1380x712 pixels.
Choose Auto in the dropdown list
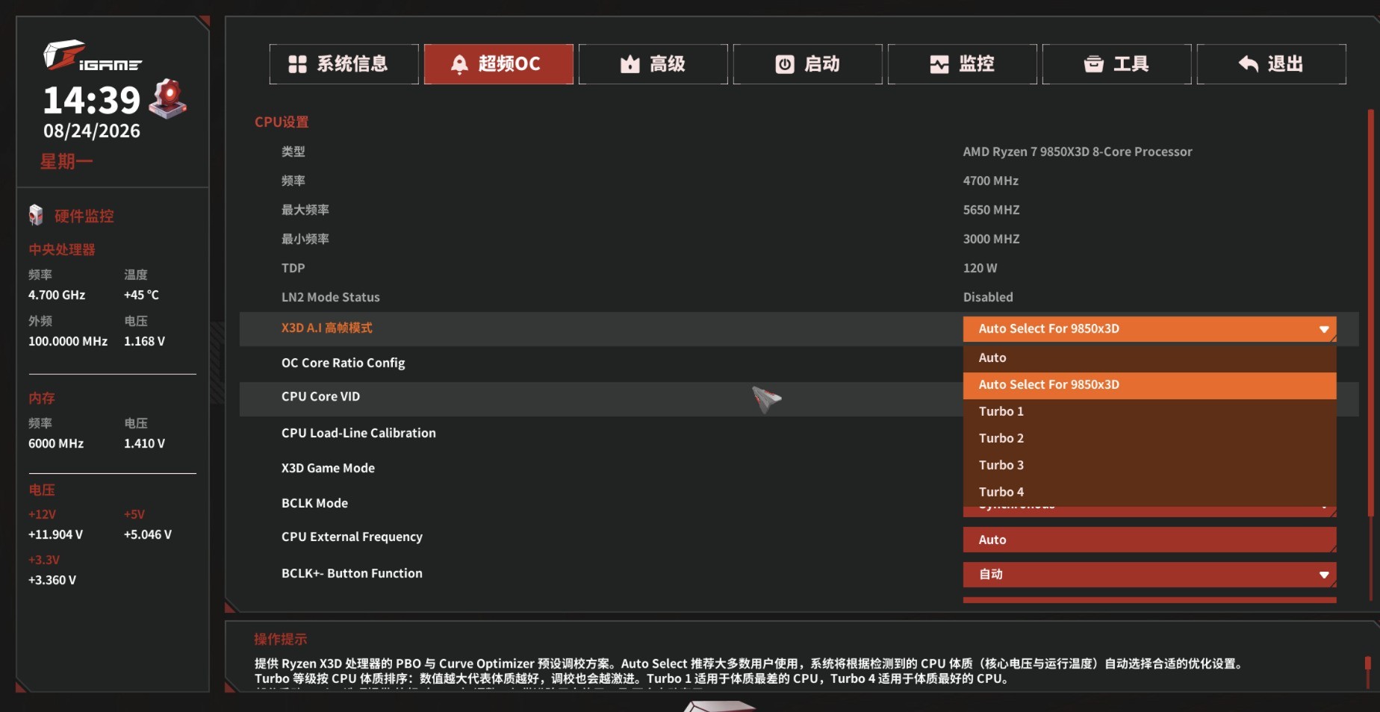(1149, 357)
